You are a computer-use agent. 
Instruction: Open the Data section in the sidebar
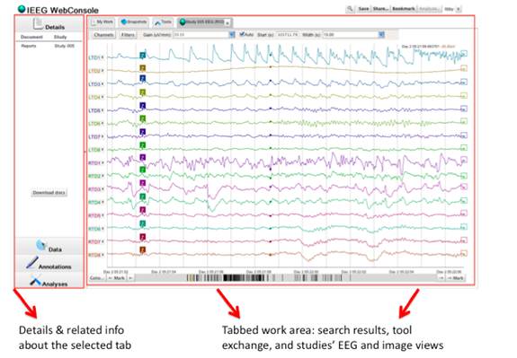[49, 247]
